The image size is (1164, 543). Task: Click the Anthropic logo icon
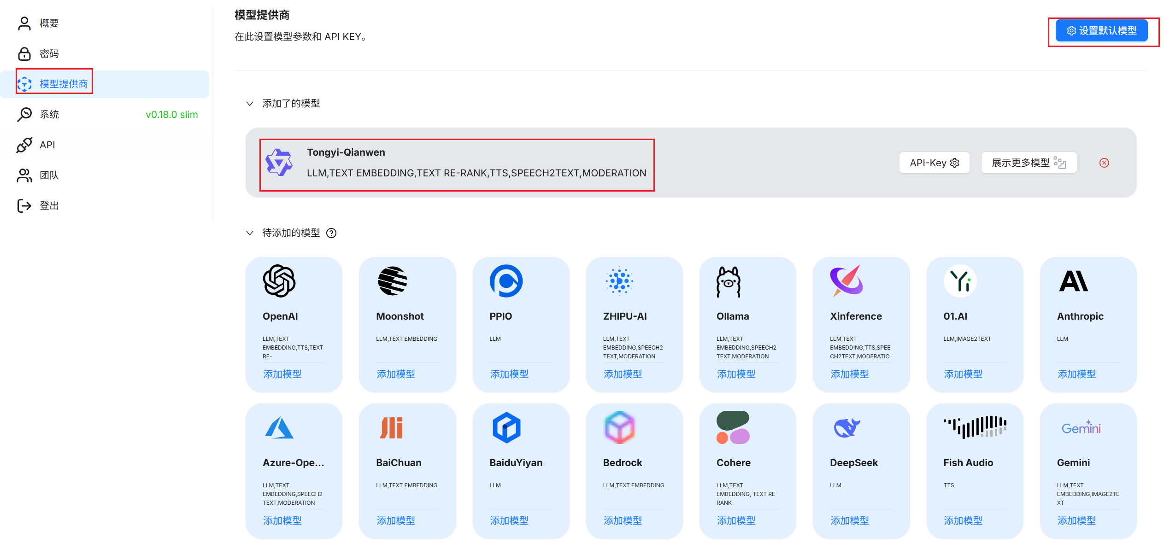[1073, 281]
